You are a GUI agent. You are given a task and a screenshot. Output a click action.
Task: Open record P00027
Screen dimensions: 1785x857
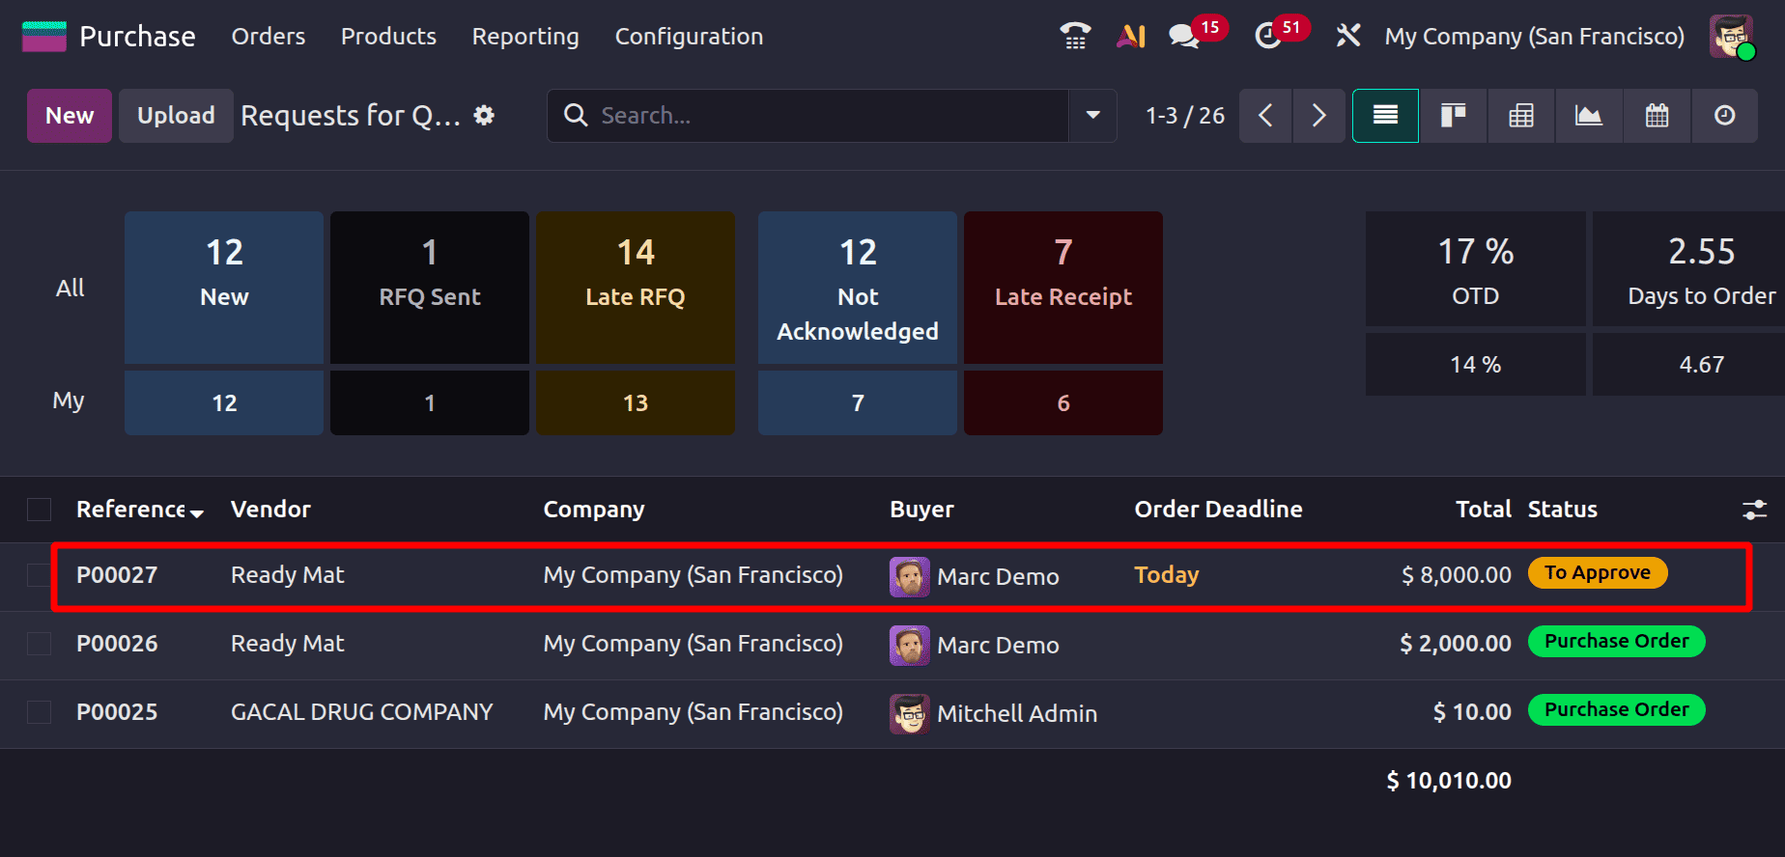click(x=117, y=575)
